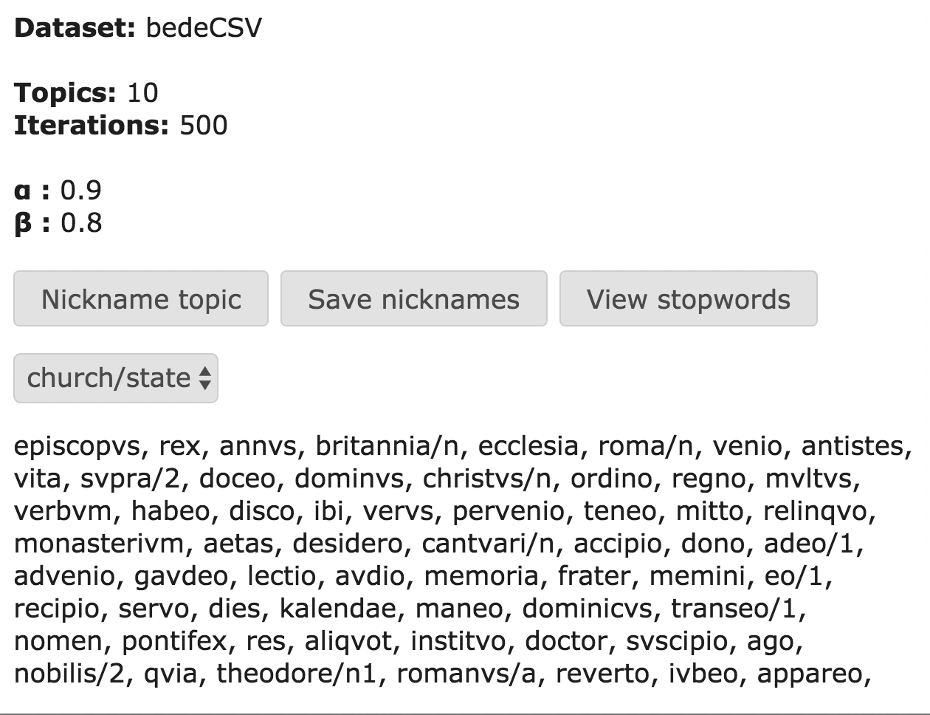Click the up-down arrows on topic selector
Screen dimensions: 930x715
tap(205, 378)
